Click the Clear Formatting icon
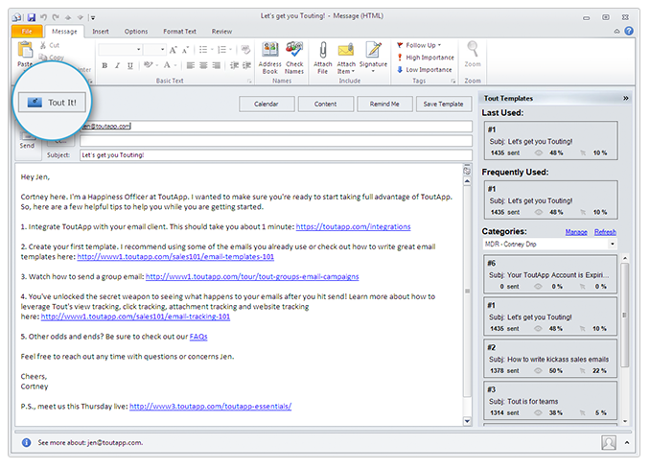 [x=245, y=50]
